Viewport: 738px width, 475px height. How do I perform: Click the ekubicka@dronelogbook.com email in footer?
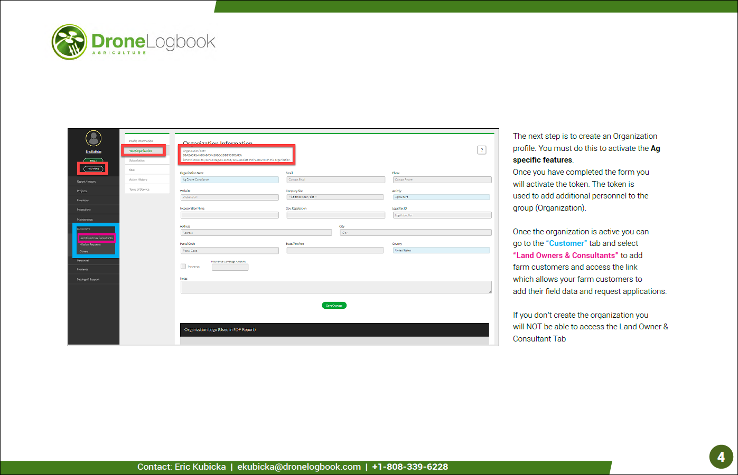point(299,467)
